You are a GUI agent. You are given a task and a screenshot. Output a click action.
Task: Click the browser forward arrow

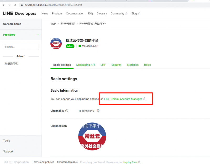[x=9, y=5]
